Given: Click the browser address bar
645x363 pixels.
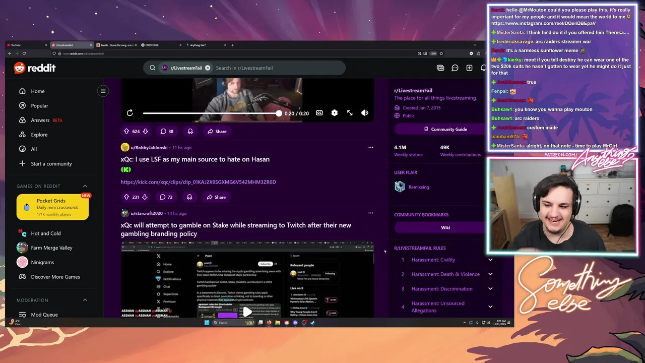Looking at the screenshot, I should pos(242,53).
